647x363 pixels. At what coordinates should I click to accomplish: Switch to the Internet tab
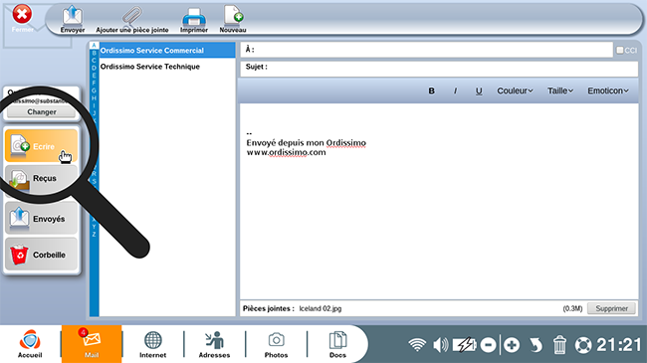(152, 344)
